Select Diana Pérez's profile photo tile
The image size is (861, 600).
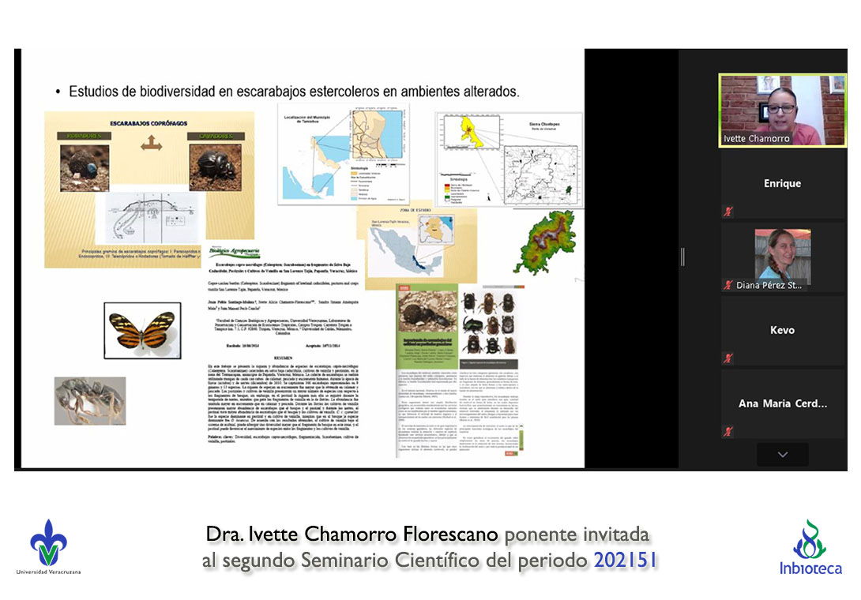pyautogui.click(x=782, y=256)
